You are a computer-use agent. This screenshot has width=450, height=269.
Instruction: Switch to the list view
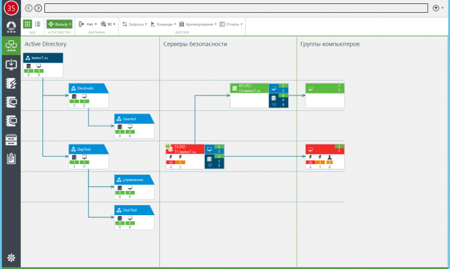tap(38, 24)
